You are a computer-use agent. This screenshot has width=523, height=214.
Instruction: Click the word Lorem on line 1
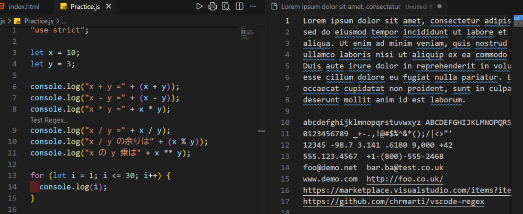point(315,21)
